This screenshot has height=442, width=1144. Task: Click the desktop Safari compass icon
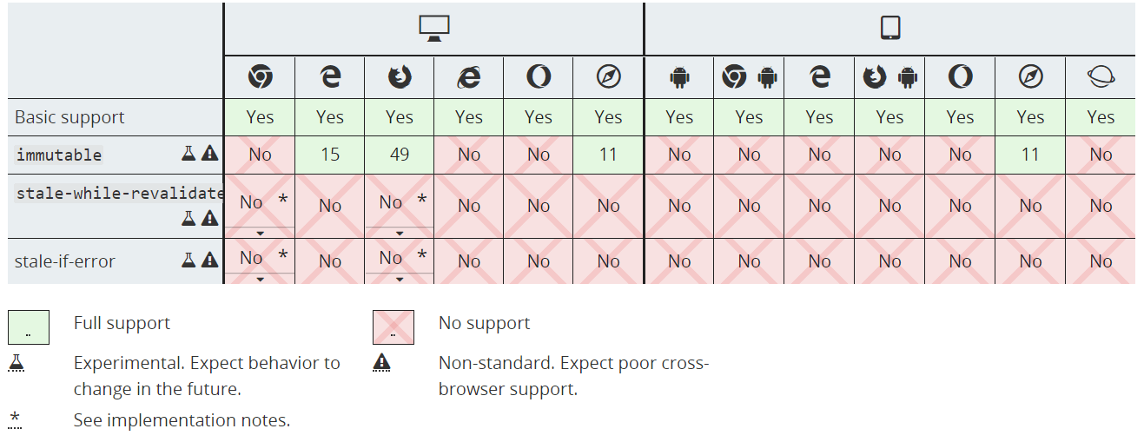609,77
